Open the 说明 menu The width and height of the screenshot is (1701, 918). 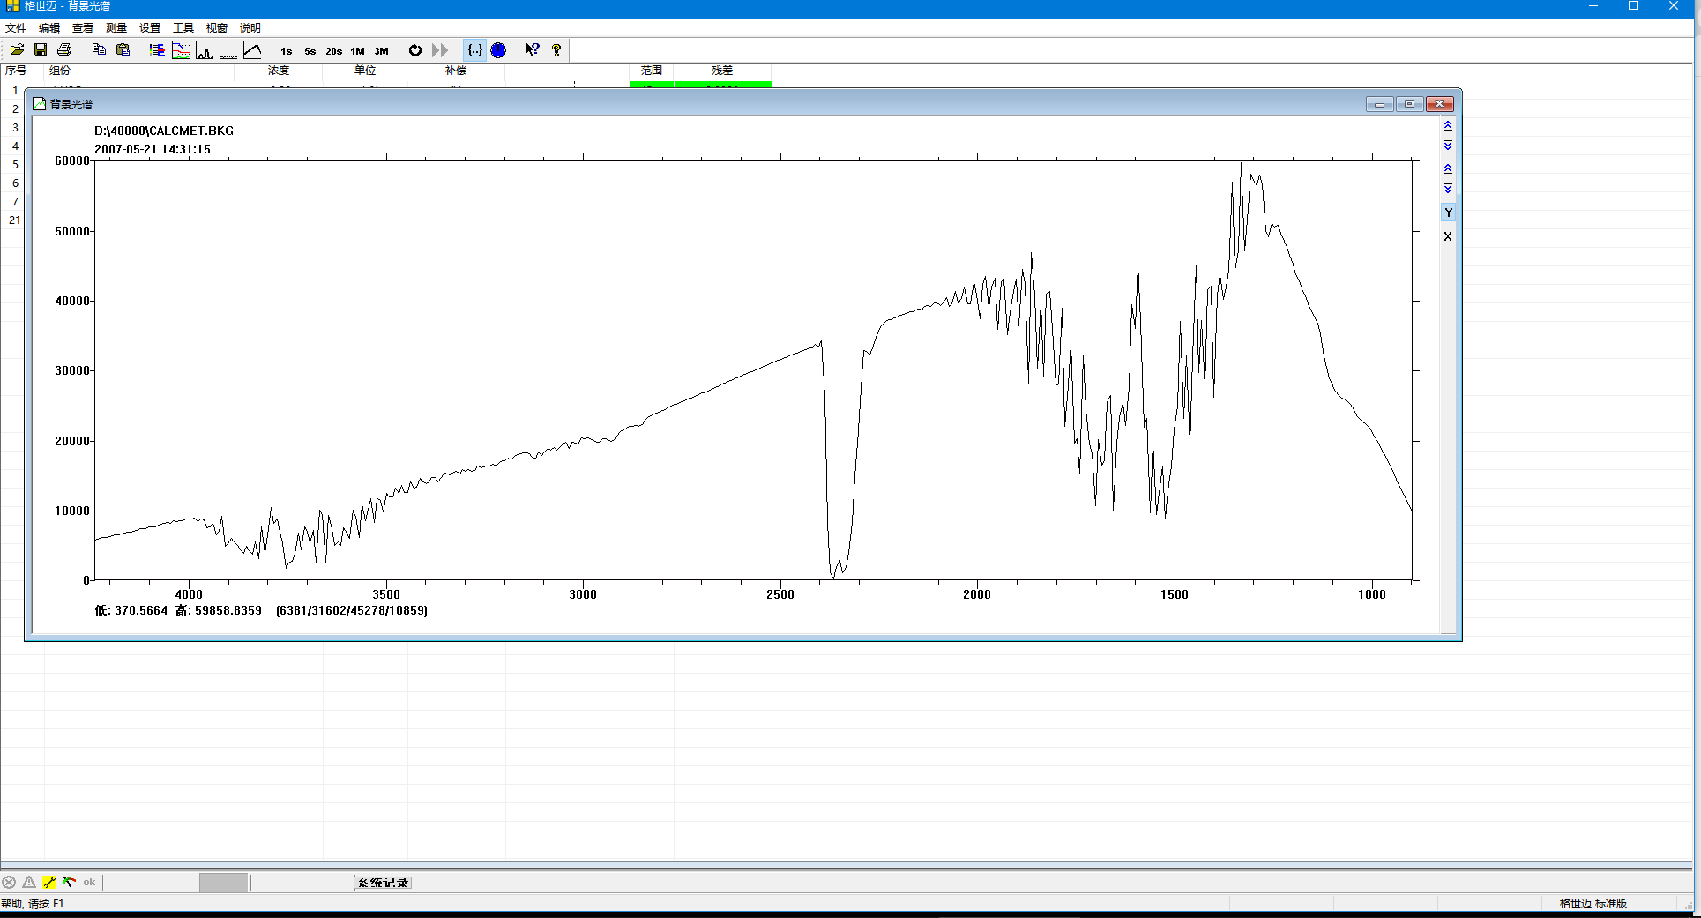click(250, 28)
